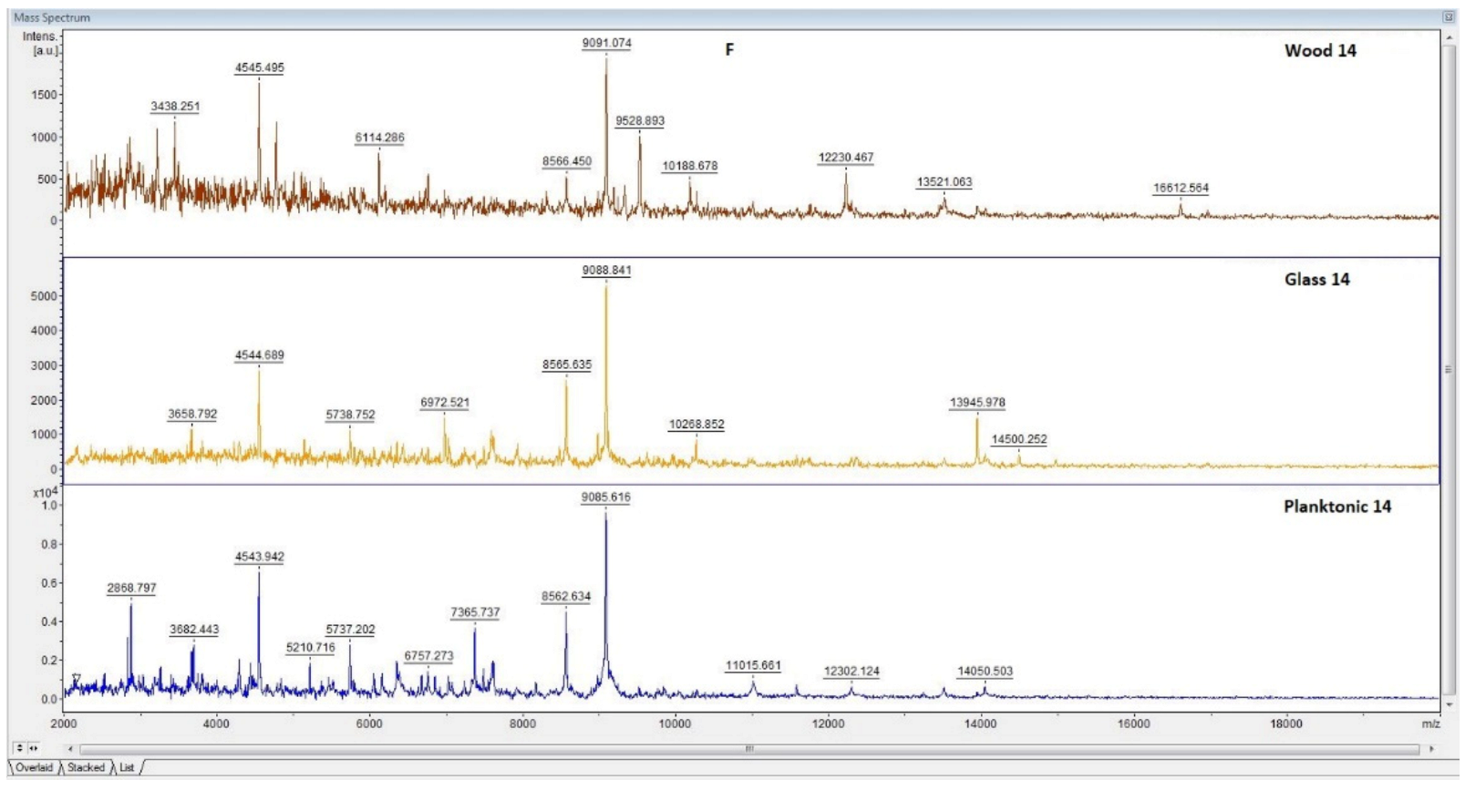This screenshot has height=790, width=1465.
Task: Open the Stacked view tab
Action: 86,767
